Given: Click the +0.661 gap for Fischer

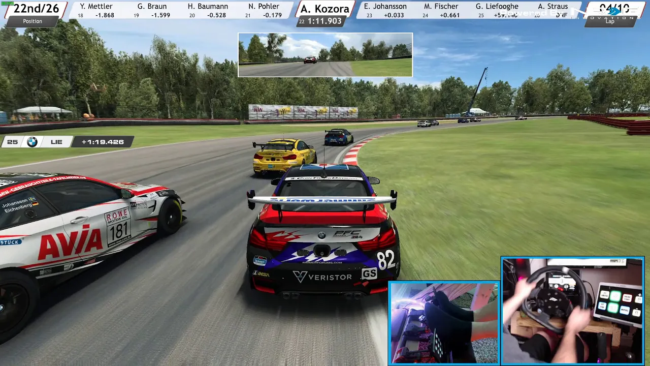Looking at the screenshot, I should [x=450, y=15].
